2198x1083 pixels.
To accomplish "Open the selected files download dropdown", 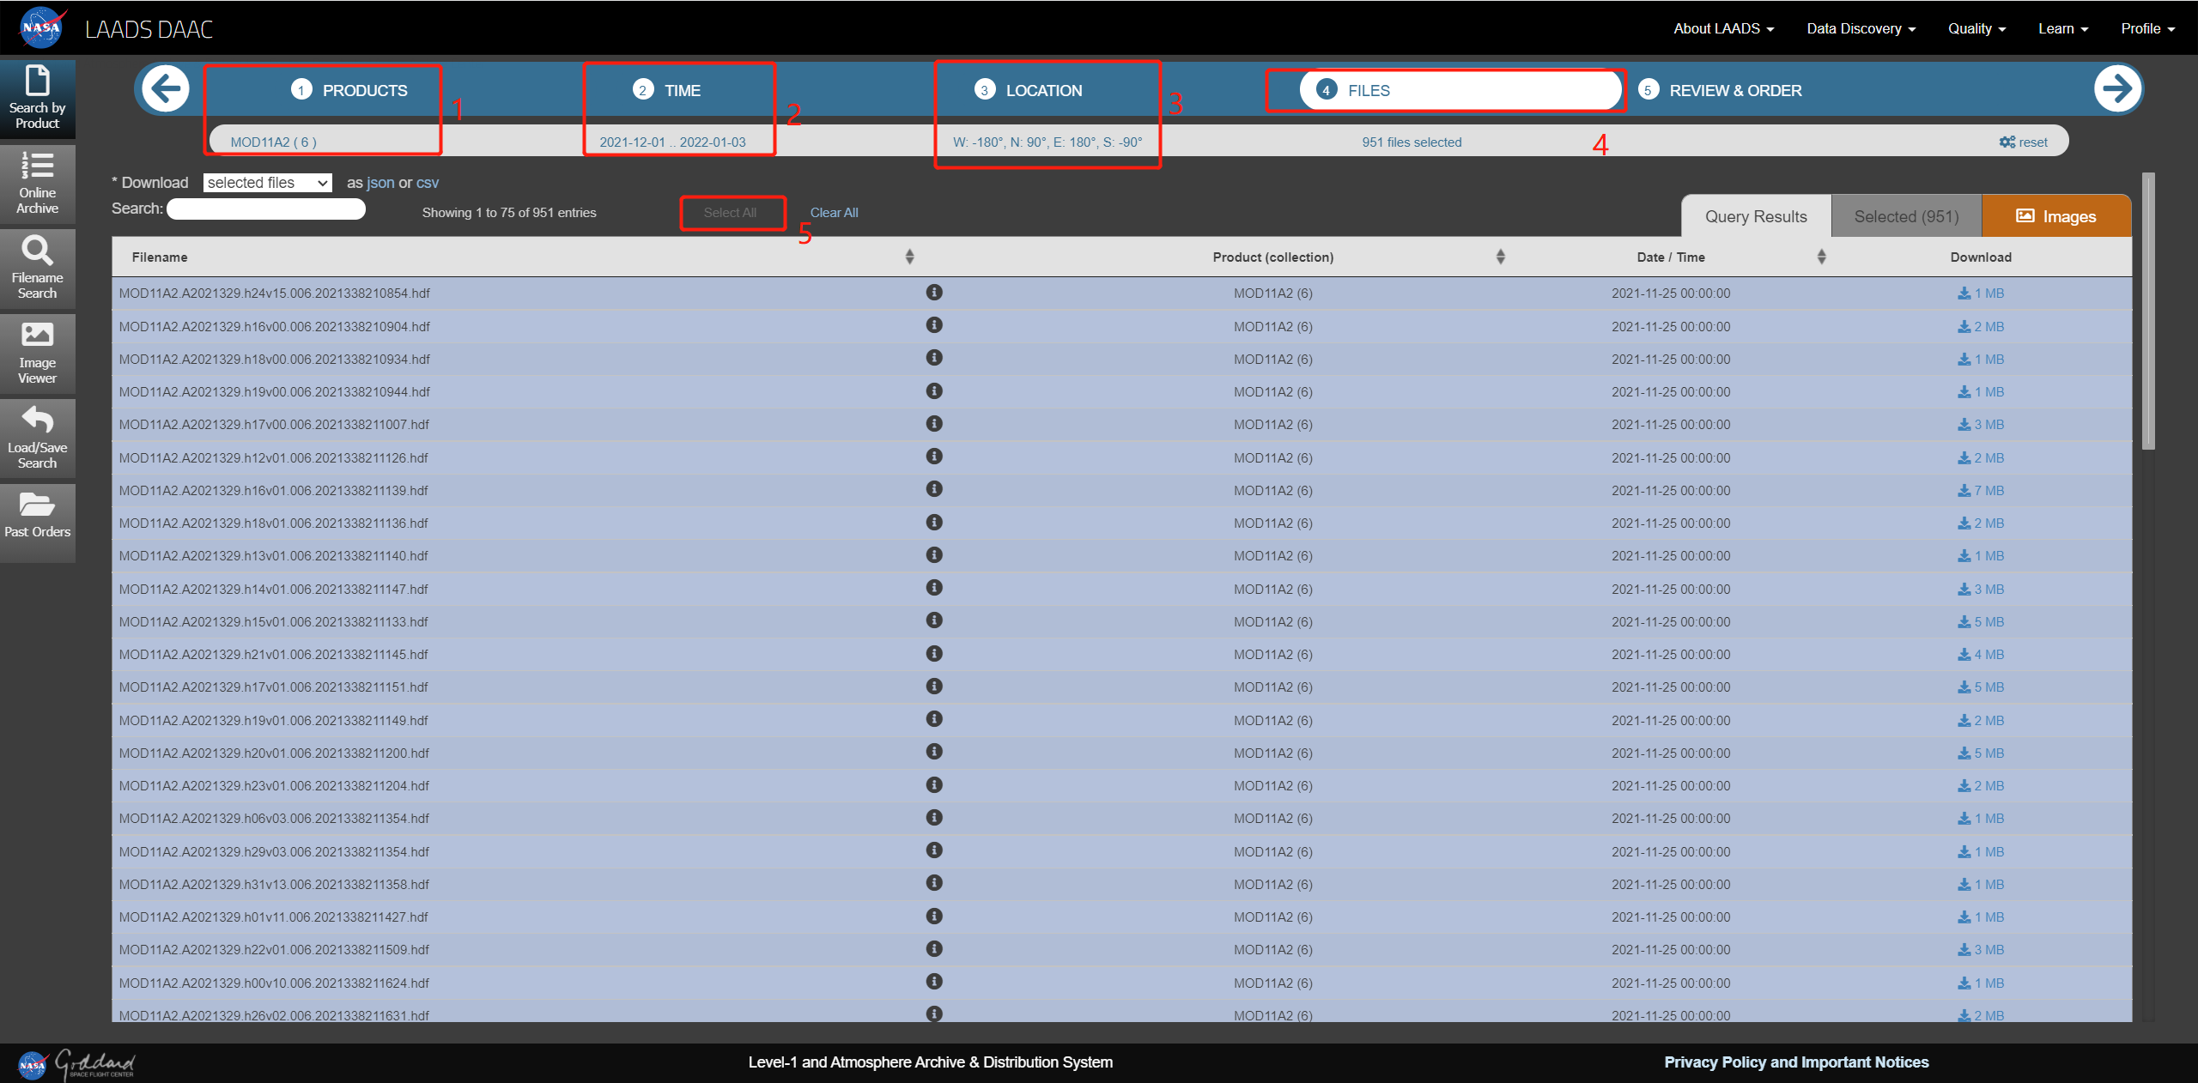I will point(267,183).
